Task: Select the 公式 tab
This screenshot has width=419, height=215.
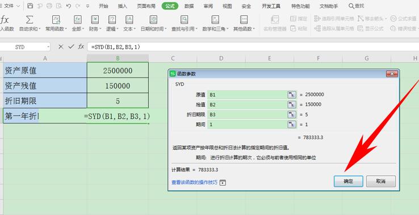Action: tap(170, 6)
